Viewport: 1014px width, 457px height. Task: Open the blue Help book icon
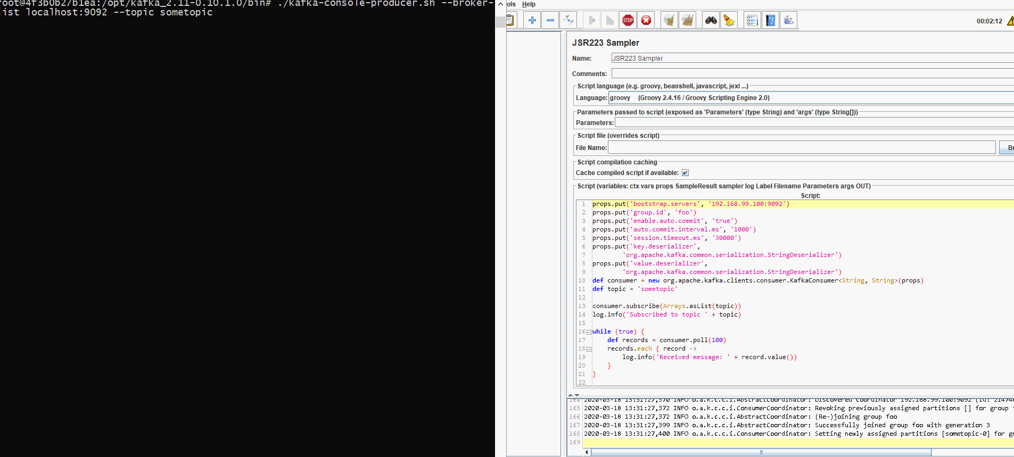[x=771, y=20]
